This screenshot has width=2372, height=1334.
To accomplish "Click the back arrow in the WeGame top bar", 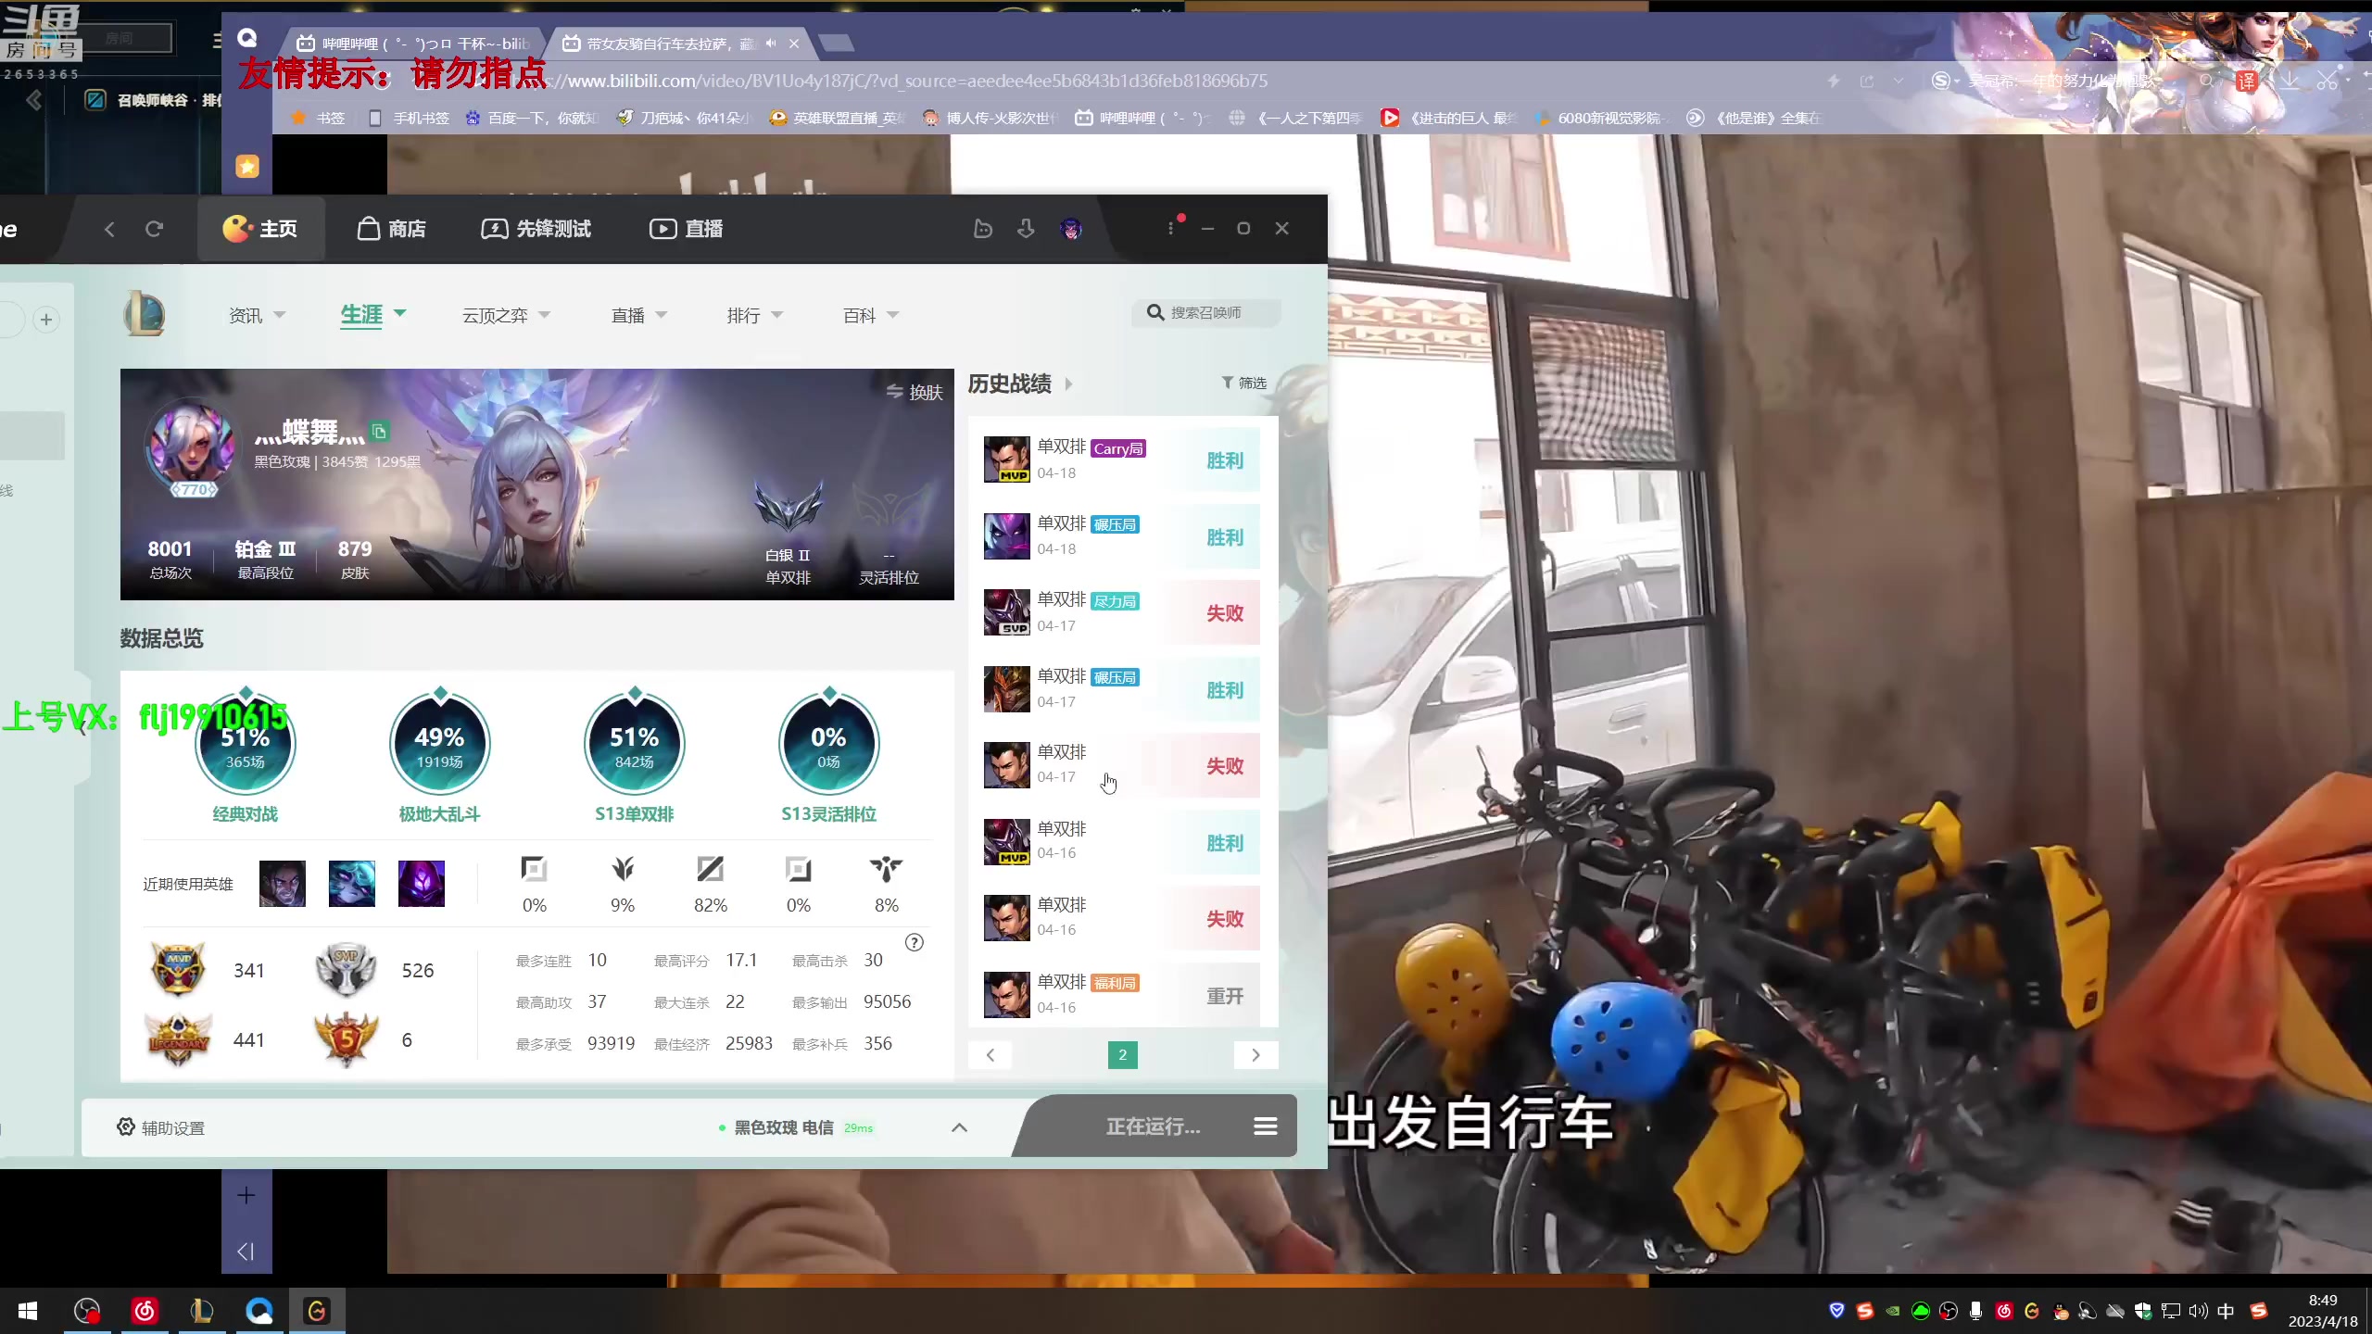I will pos(109,229).
